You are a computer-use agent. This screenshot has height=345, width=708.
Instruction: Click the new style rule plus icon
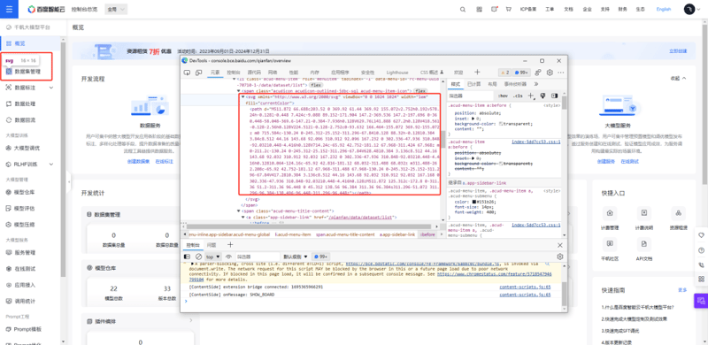coord(531,96)
